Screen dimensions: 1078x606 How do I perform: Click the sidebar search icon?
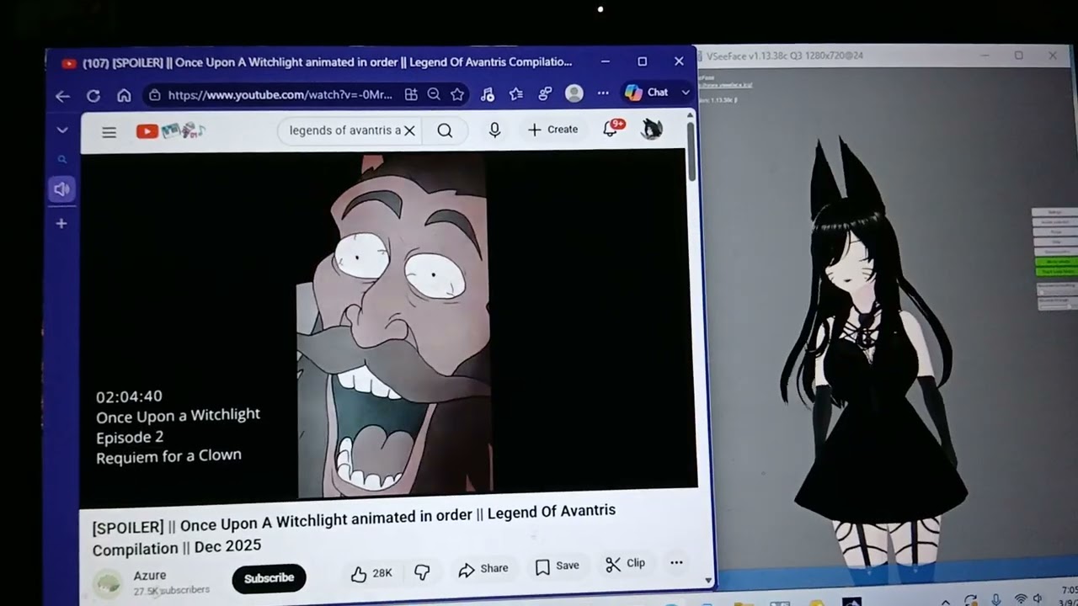(x=61, y=159)
